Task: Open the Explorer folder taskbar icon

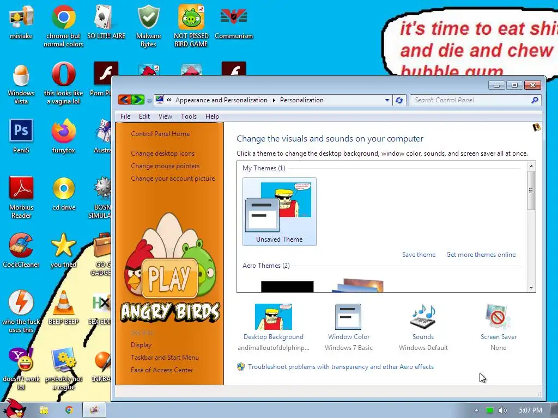Action: [x=44, y=410]
